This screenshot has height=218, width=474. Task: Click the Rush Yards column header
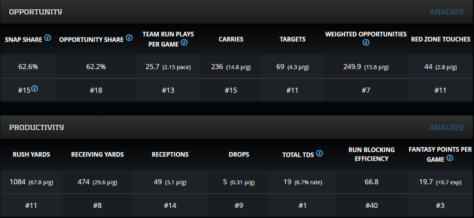pos(31,155)
